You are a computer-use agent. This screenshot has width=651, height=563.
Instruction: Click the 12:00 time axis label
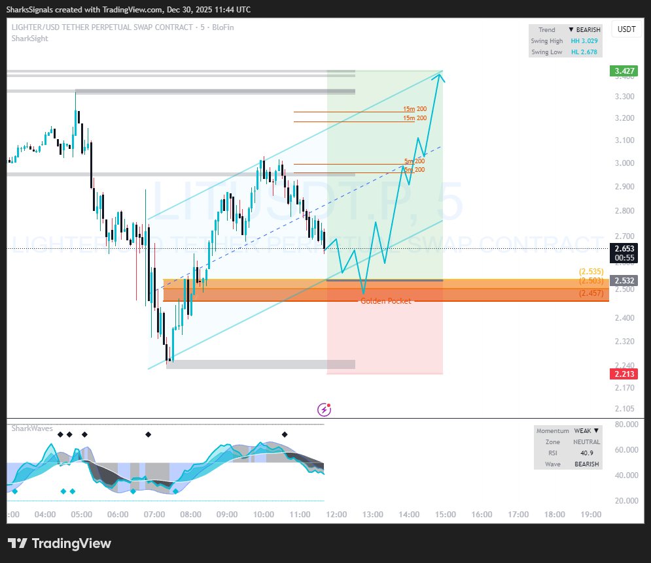coord(336,515)
